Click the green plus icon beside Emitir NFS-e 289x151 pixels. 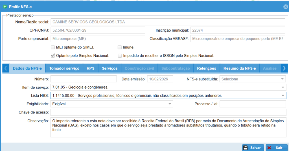[5, 6]
